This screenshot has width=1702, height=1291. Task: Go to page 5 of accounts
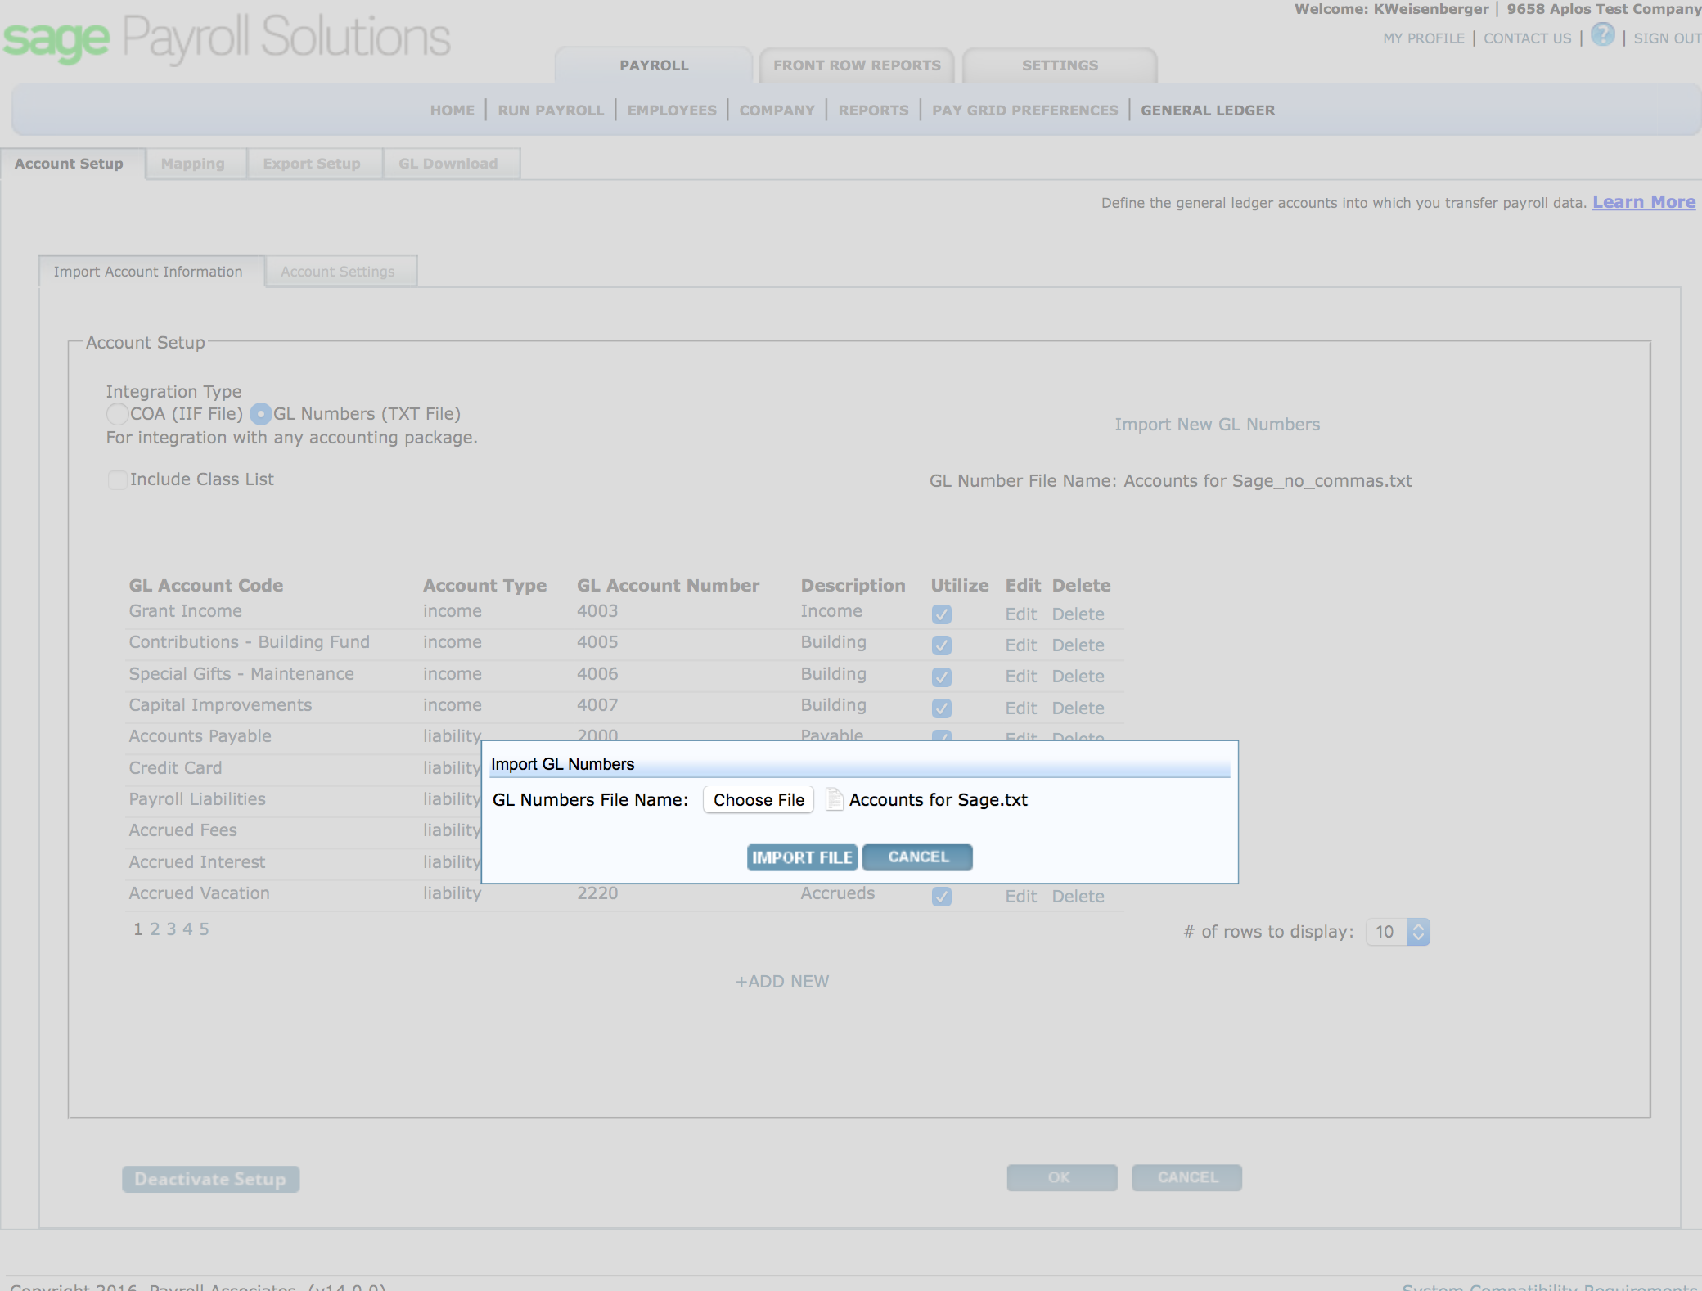tap(204, 929)
